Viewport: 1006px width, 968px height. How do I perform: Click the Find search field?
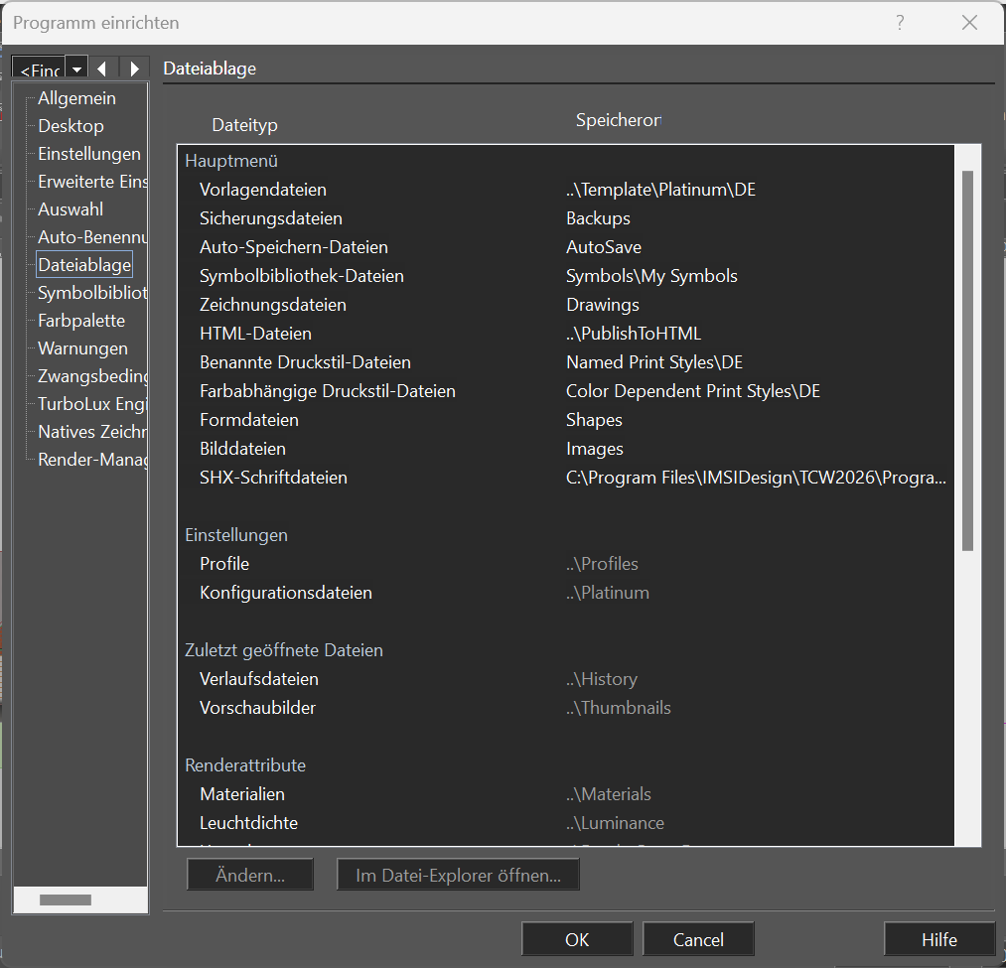coord(39,68)
